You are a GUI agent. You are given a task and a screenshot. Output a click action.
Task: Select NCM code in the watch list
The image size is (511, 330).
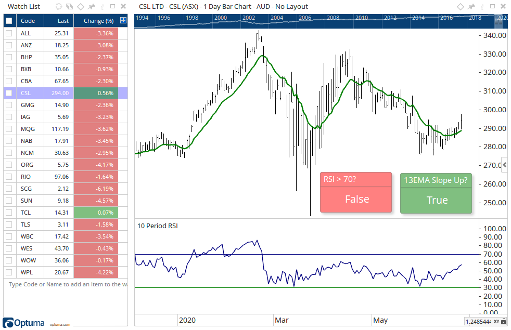[27, 153]
